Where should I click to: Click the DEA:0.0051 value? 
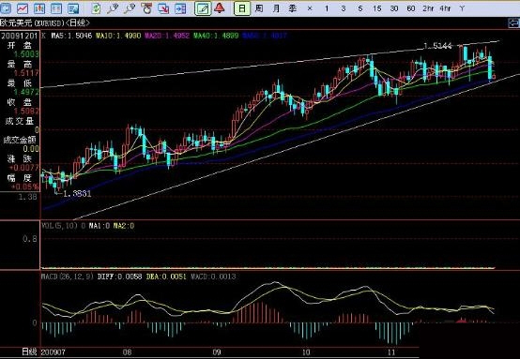[166, 277]
